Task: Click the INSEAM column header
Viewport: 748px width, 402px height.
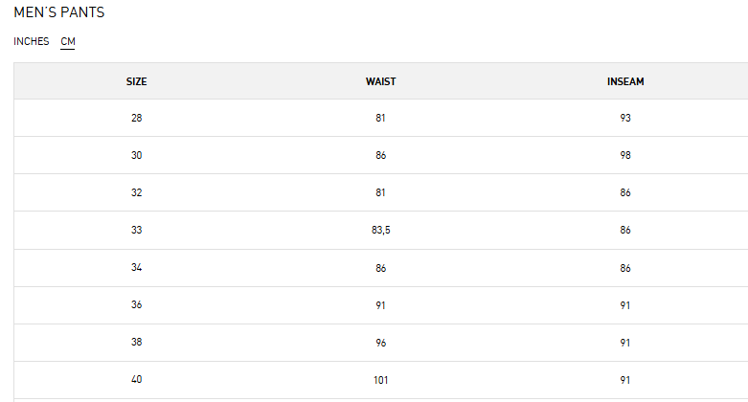Action: (625, 81)
